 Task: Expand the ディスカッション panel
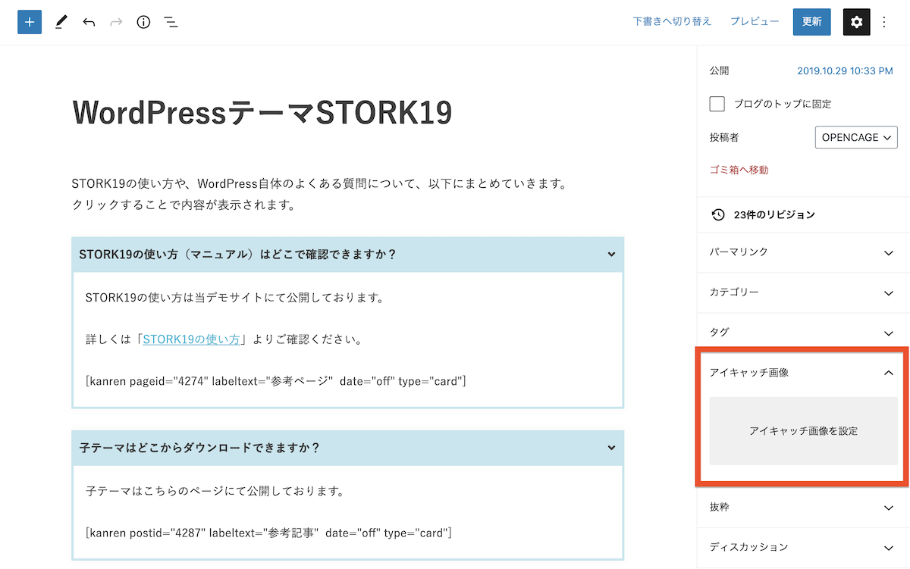click(804, 547)
